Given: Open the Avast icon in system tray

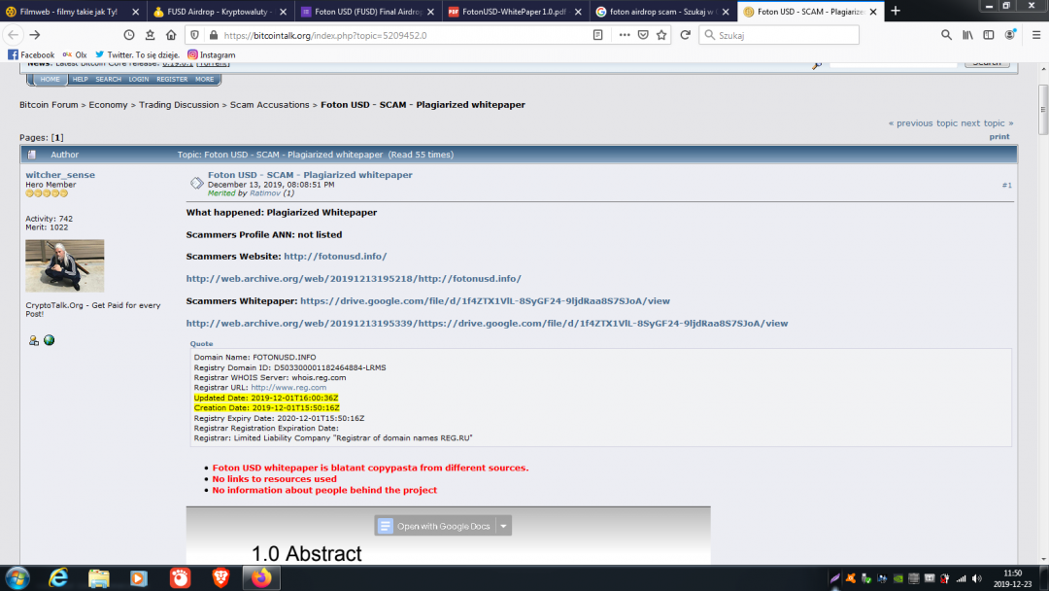Looking at the screenshot, I should (850, 579).
